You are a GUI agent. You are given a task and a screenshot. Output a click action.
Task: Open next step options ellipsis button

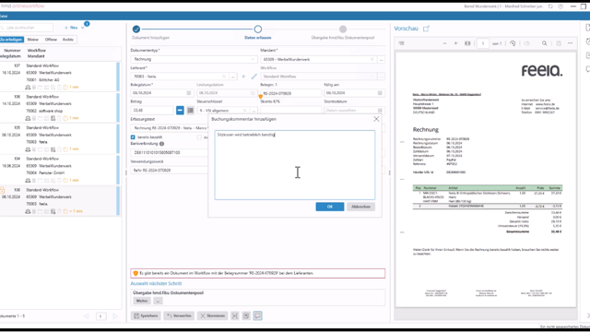(158, 301)
